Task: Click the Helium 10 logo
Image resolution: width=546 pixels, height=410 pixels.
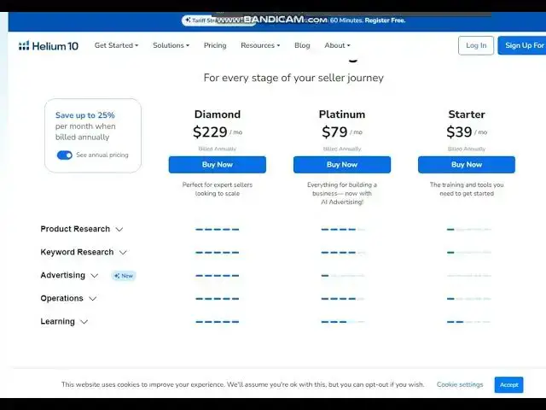Action: tap(49, 45)
